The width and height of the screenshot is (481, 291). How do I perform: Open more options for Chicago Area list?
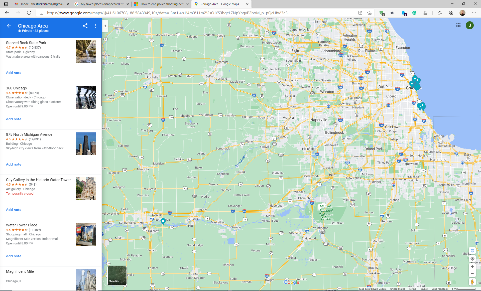(x=95, y=26)
